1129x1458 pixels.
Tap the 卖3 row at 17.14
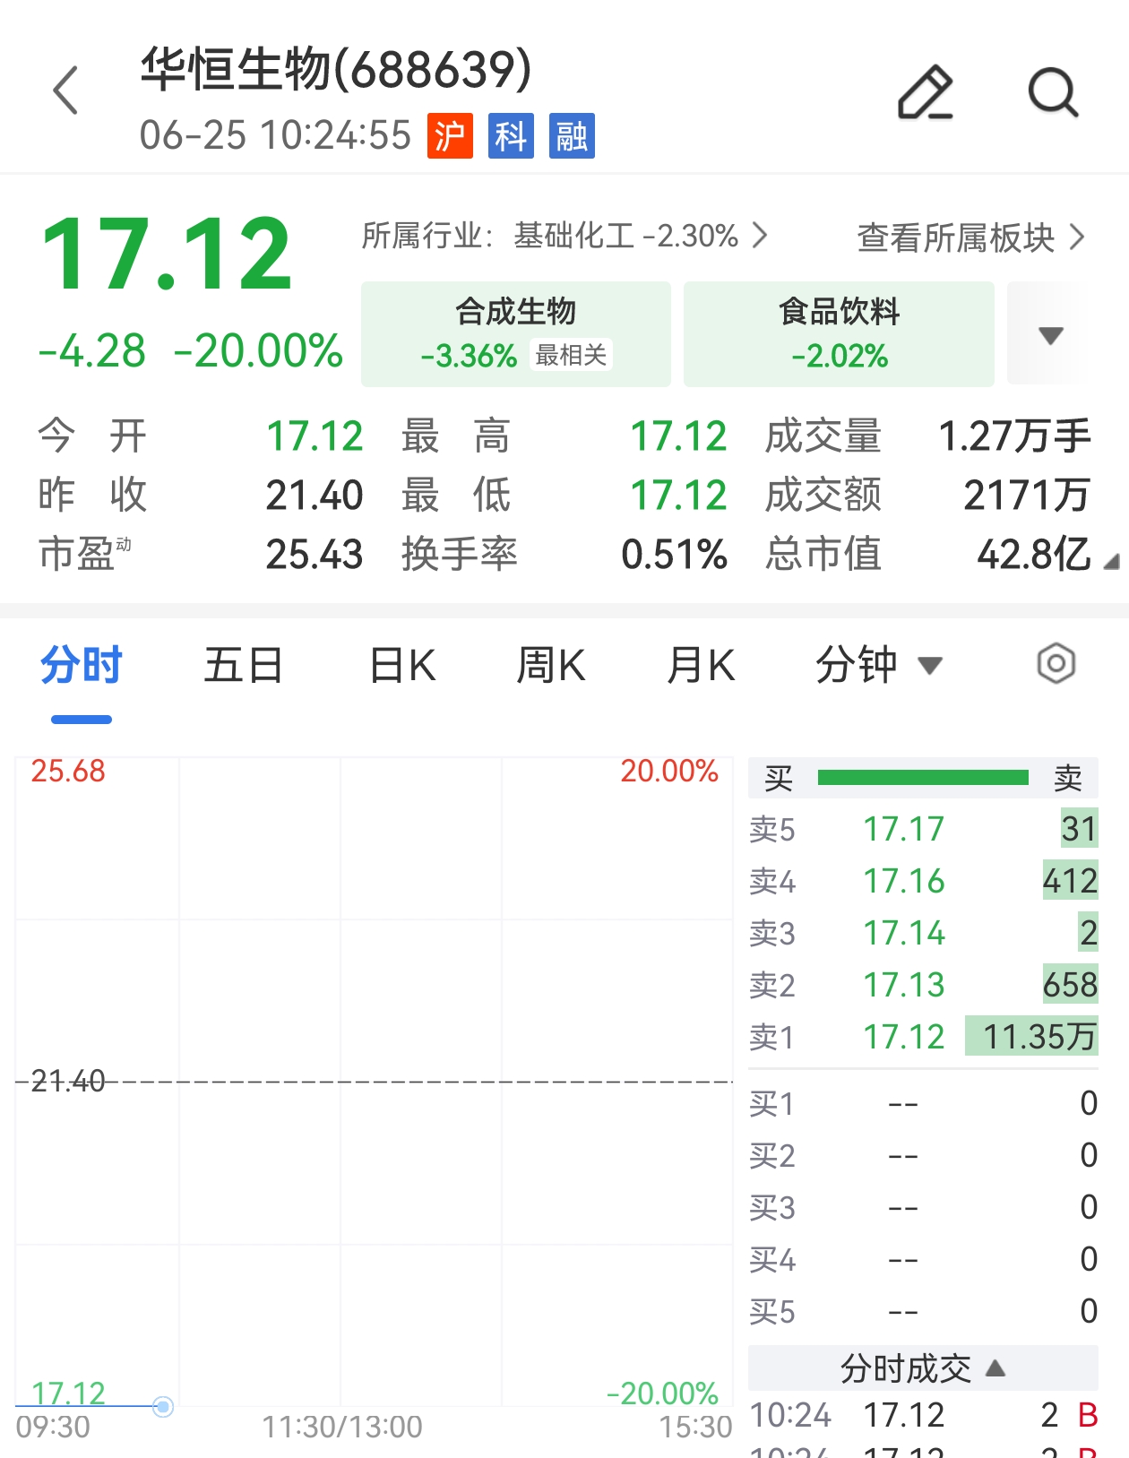point(923,933)
